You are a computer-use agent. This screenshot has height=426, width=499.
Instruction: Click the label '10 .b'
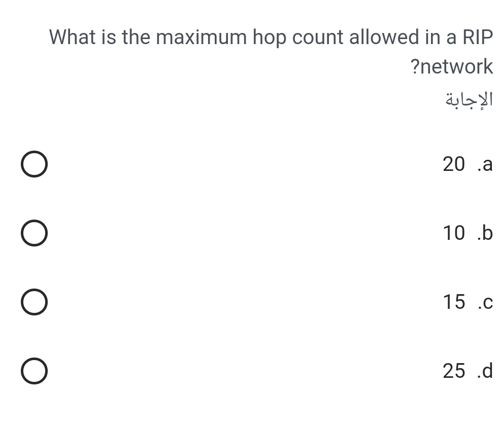click(467, 233)
